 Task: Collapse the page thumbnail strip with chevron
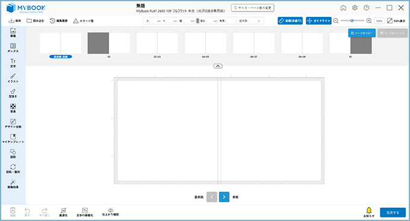[x=218, y=66]
